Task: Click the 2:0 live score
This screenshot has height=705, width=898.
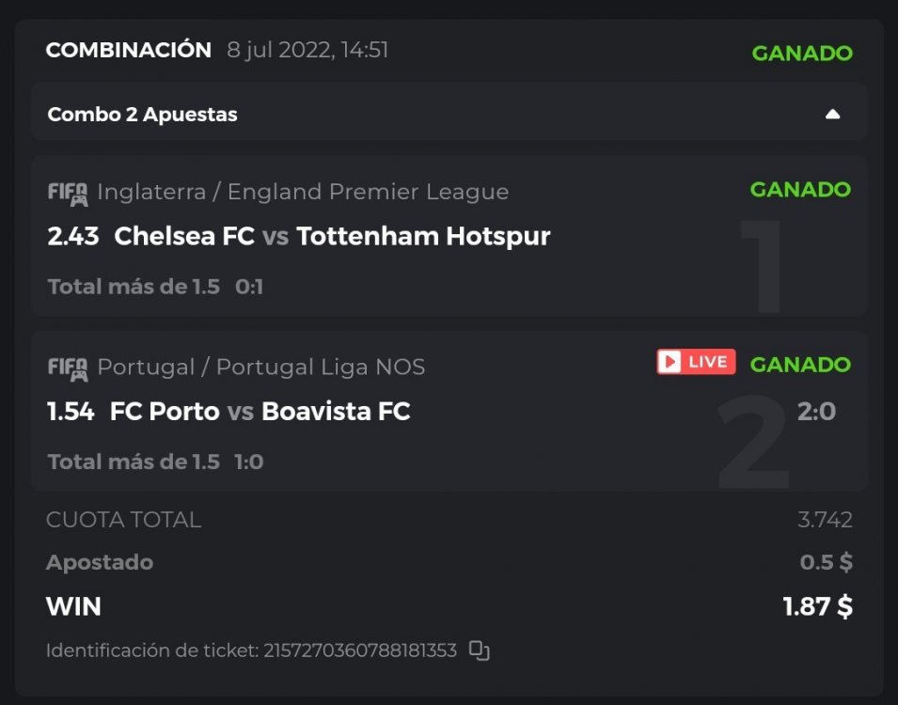Action: pos(816,412)
